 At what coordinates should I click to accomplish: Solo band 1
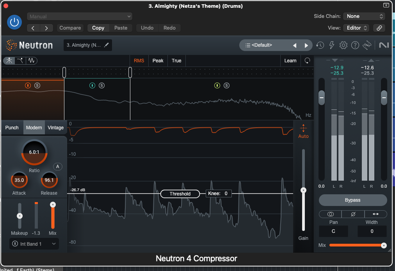click(37, 86)
